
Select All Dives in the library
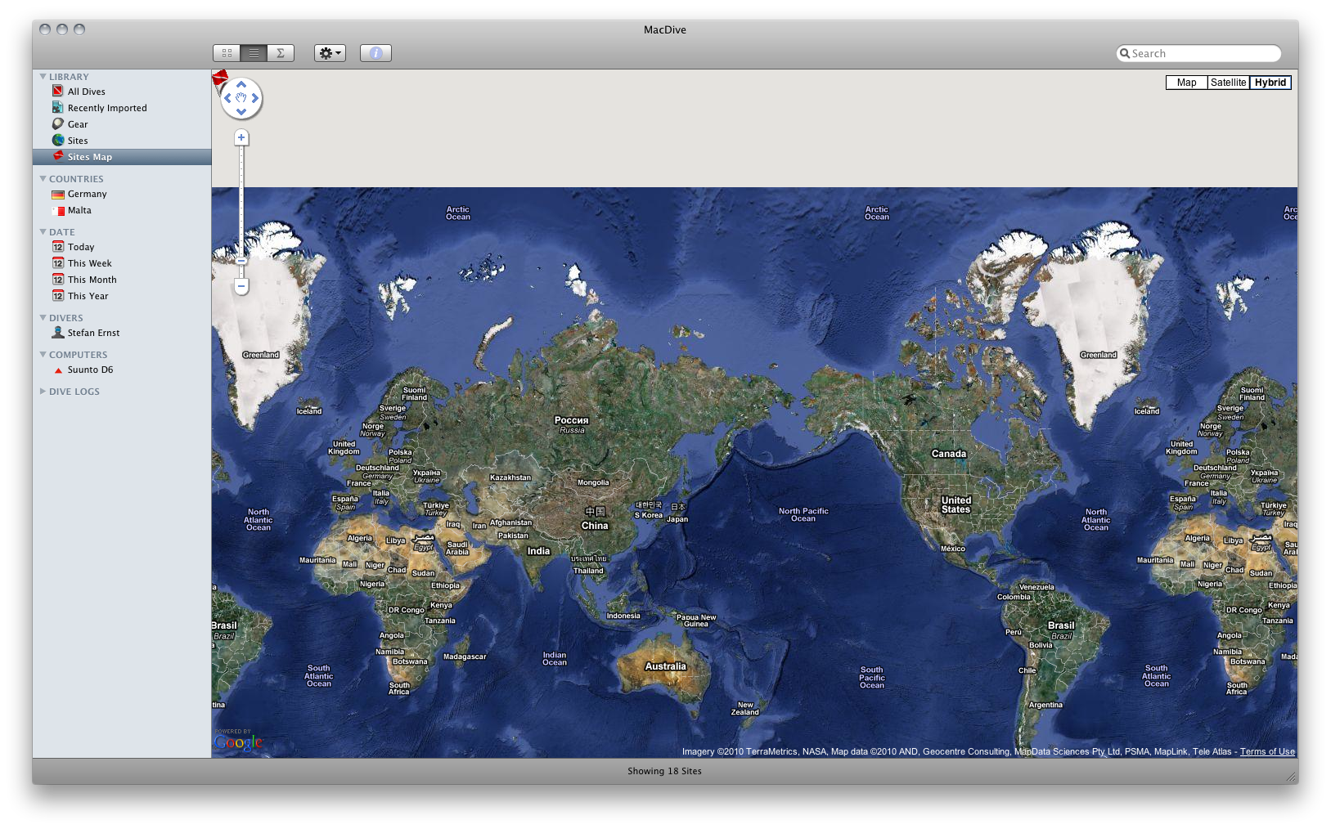tap(86, 92)
